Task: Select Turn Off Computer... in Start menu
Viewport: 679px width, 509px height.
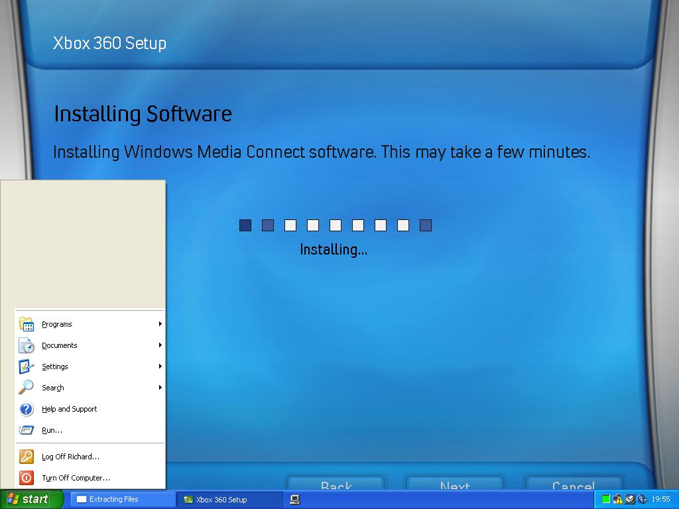Action: (x=90, y=478)
